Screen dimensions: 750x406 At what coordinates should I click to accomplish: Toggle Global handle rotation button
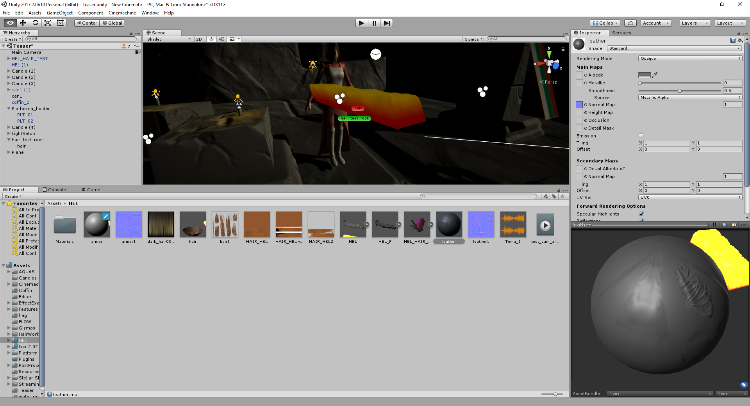click(x=112, y=23)
